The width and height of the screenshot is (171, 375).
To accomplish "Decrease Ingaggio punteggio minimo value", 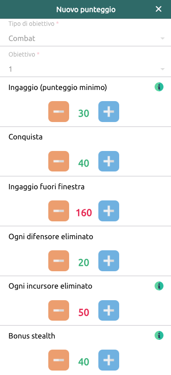I will 59,112.
